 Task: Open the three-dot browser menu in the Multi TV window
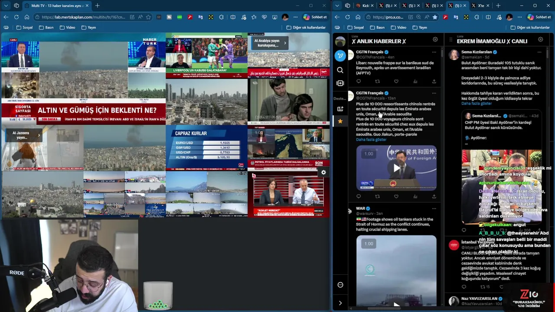click(296, 17)
